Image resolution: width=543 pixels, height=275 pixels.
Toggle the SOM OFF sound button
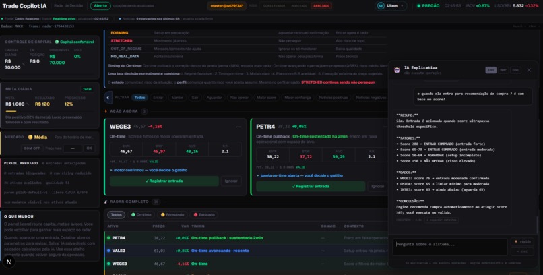(32, 148)
